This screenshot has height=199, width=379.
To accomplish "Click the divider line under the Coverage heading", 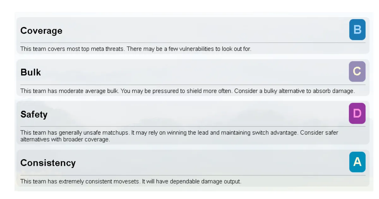I will (x=193, y=43).
